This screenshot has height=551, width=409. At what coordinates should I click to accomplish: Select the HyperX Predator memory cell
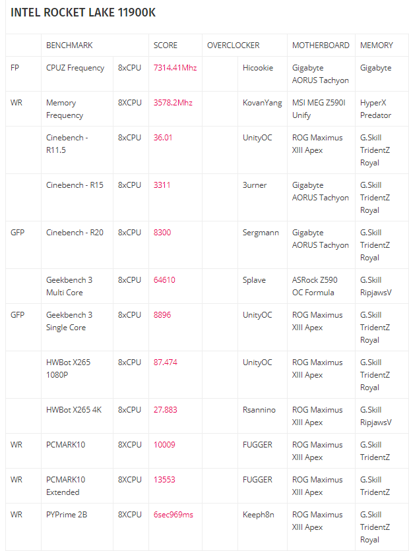(375, 109)
